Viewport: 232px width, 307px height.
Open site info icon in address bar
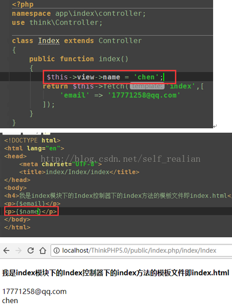[x=56, y=250]
